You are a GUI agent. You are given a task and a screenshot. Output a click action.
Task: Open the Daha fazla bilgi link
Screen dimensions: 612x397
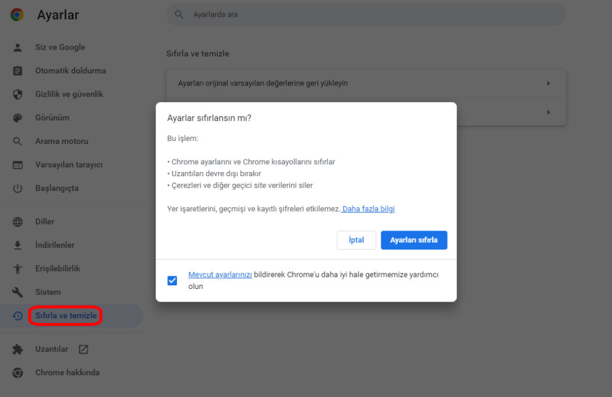point(368,208)
